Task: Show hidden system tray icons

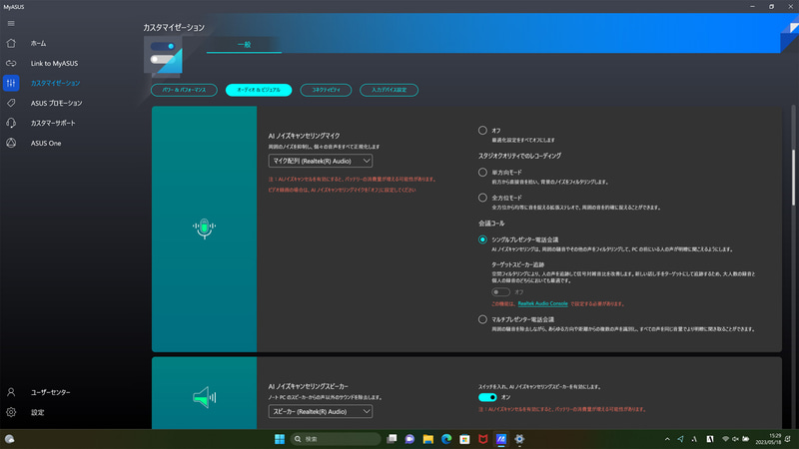Action: click(667, 439)
